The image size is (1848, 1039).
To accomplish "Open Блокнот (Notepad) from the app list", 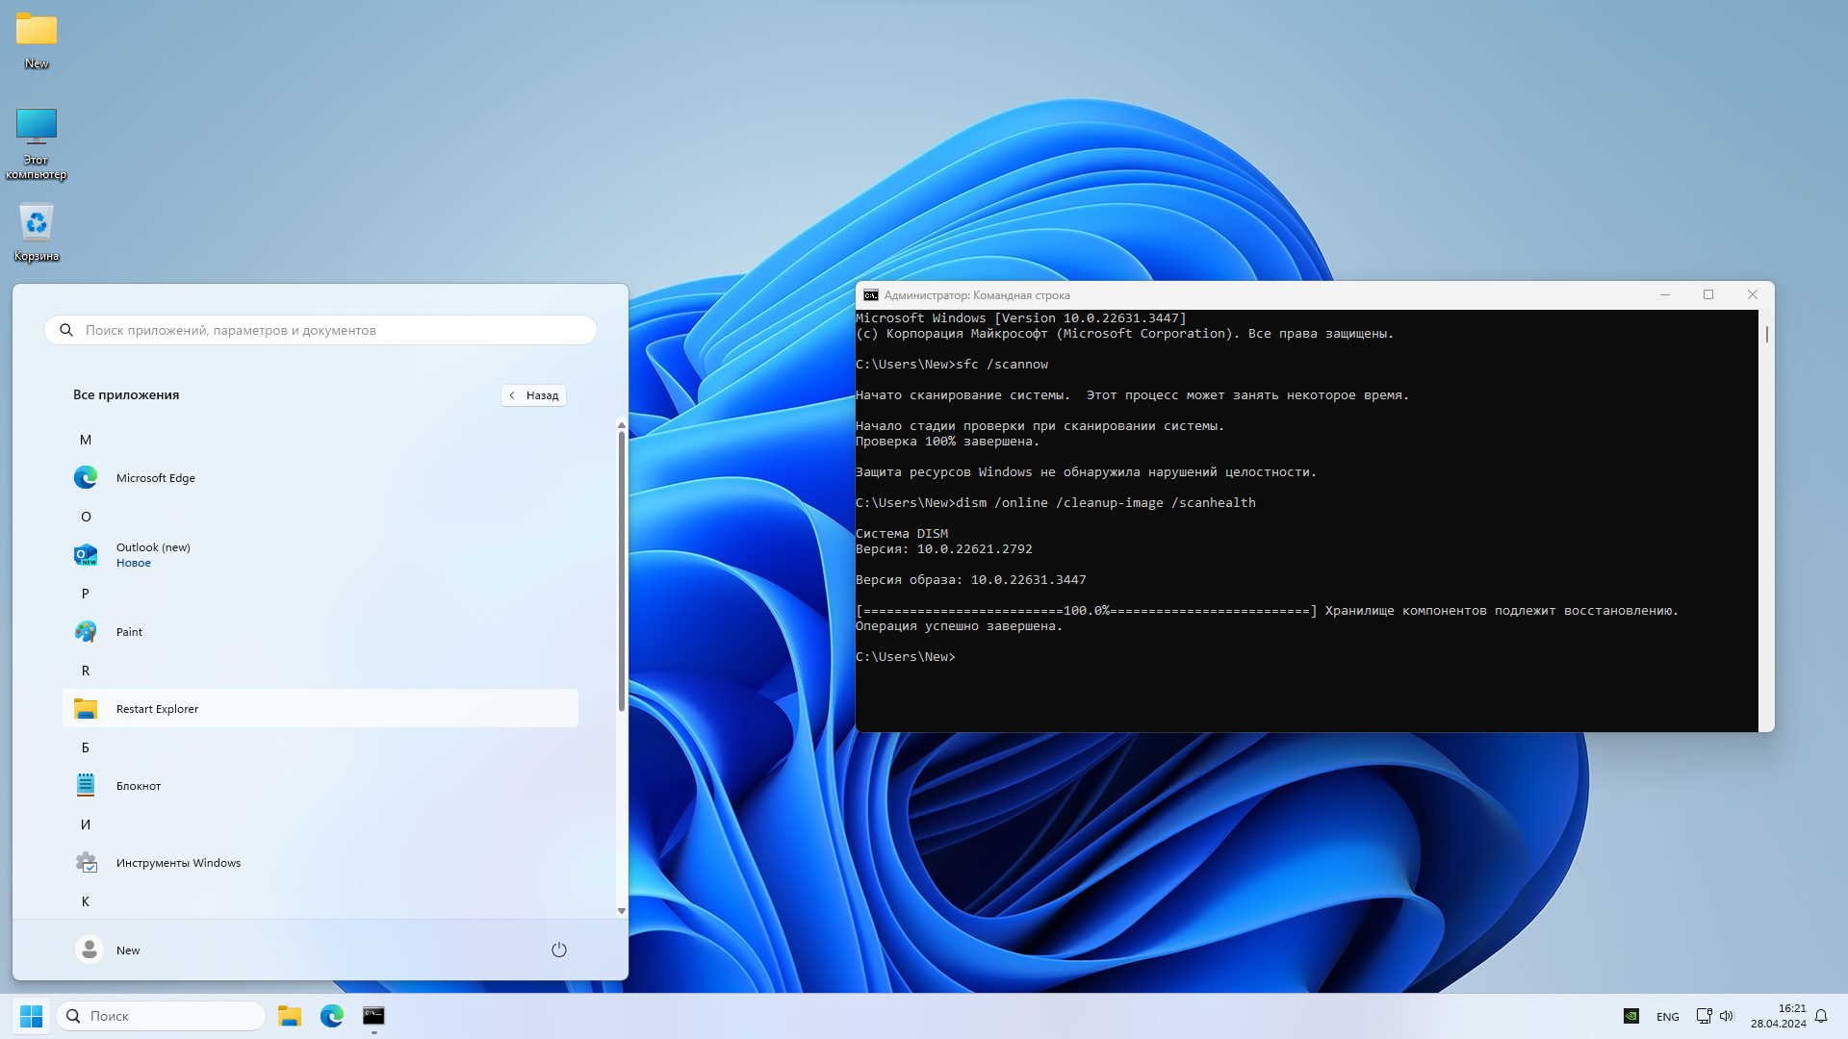I will coord(139,786).
